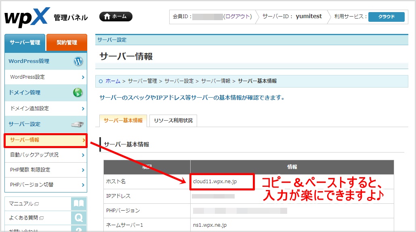This screenshot has height=232, width=416.
Task: Select リソース利用状況 tab
Action: pos(173,121)
